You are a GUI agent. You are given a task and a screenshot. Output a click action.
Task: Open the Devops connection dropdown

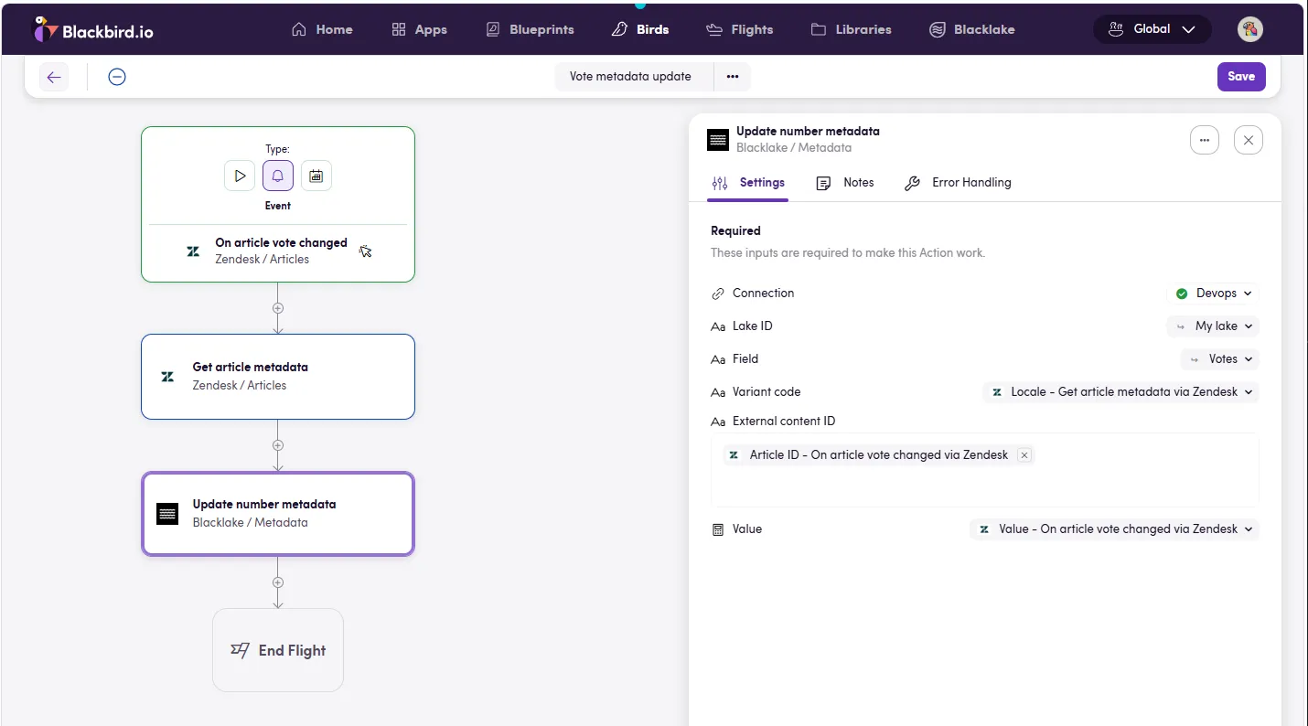(1214, 294)
